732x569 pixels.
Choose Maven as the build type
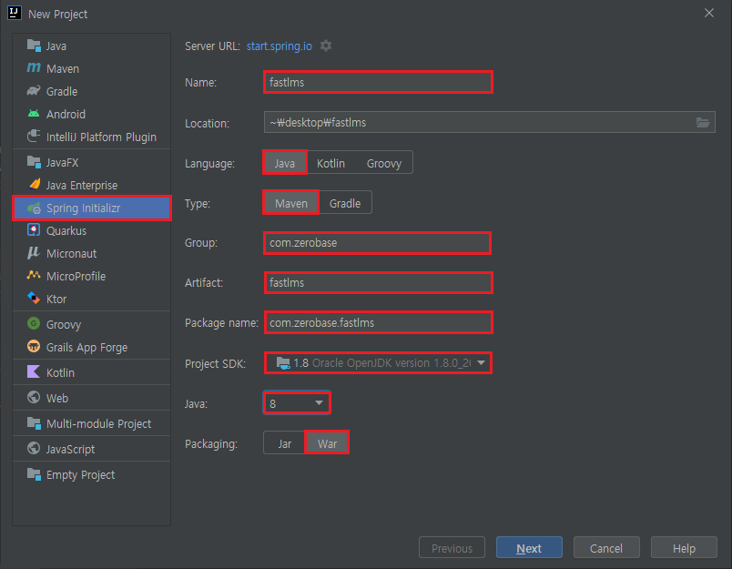click(291, 203)
